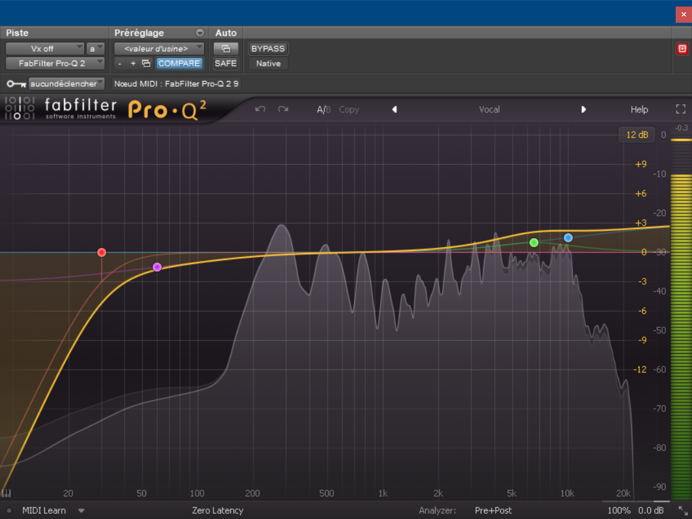Click the window resize corner icon

tap(682, 511)
